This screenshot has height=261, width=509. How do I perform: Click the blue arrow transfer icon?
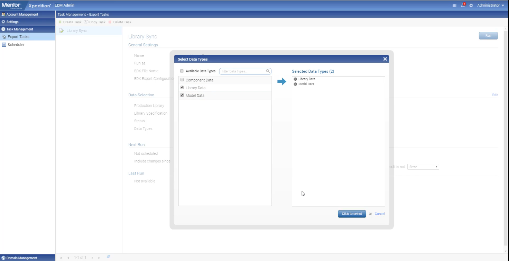(x=282, y=82)
